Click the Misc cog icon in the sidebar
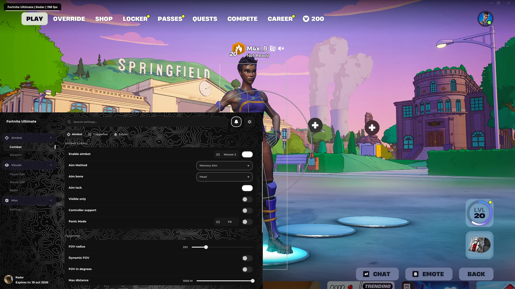The width and height of the screenshot is (515, 289). 7,200
